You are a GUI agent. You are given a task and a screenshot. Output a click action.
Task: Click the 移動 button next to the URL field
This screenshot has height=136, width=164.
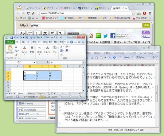(146, 25)
